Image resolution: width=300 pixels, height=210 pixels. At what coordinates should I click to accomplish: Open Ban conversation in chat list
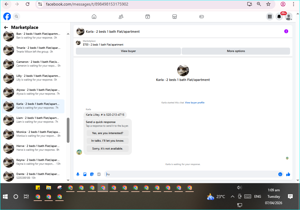pyautogui.click(x=33, y=36)
